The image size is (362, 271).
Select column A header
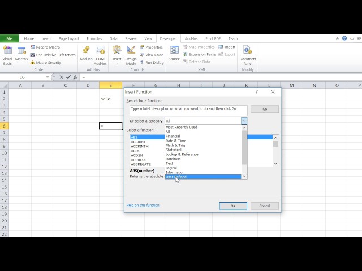pyautogui.click(x=20, y=85)
